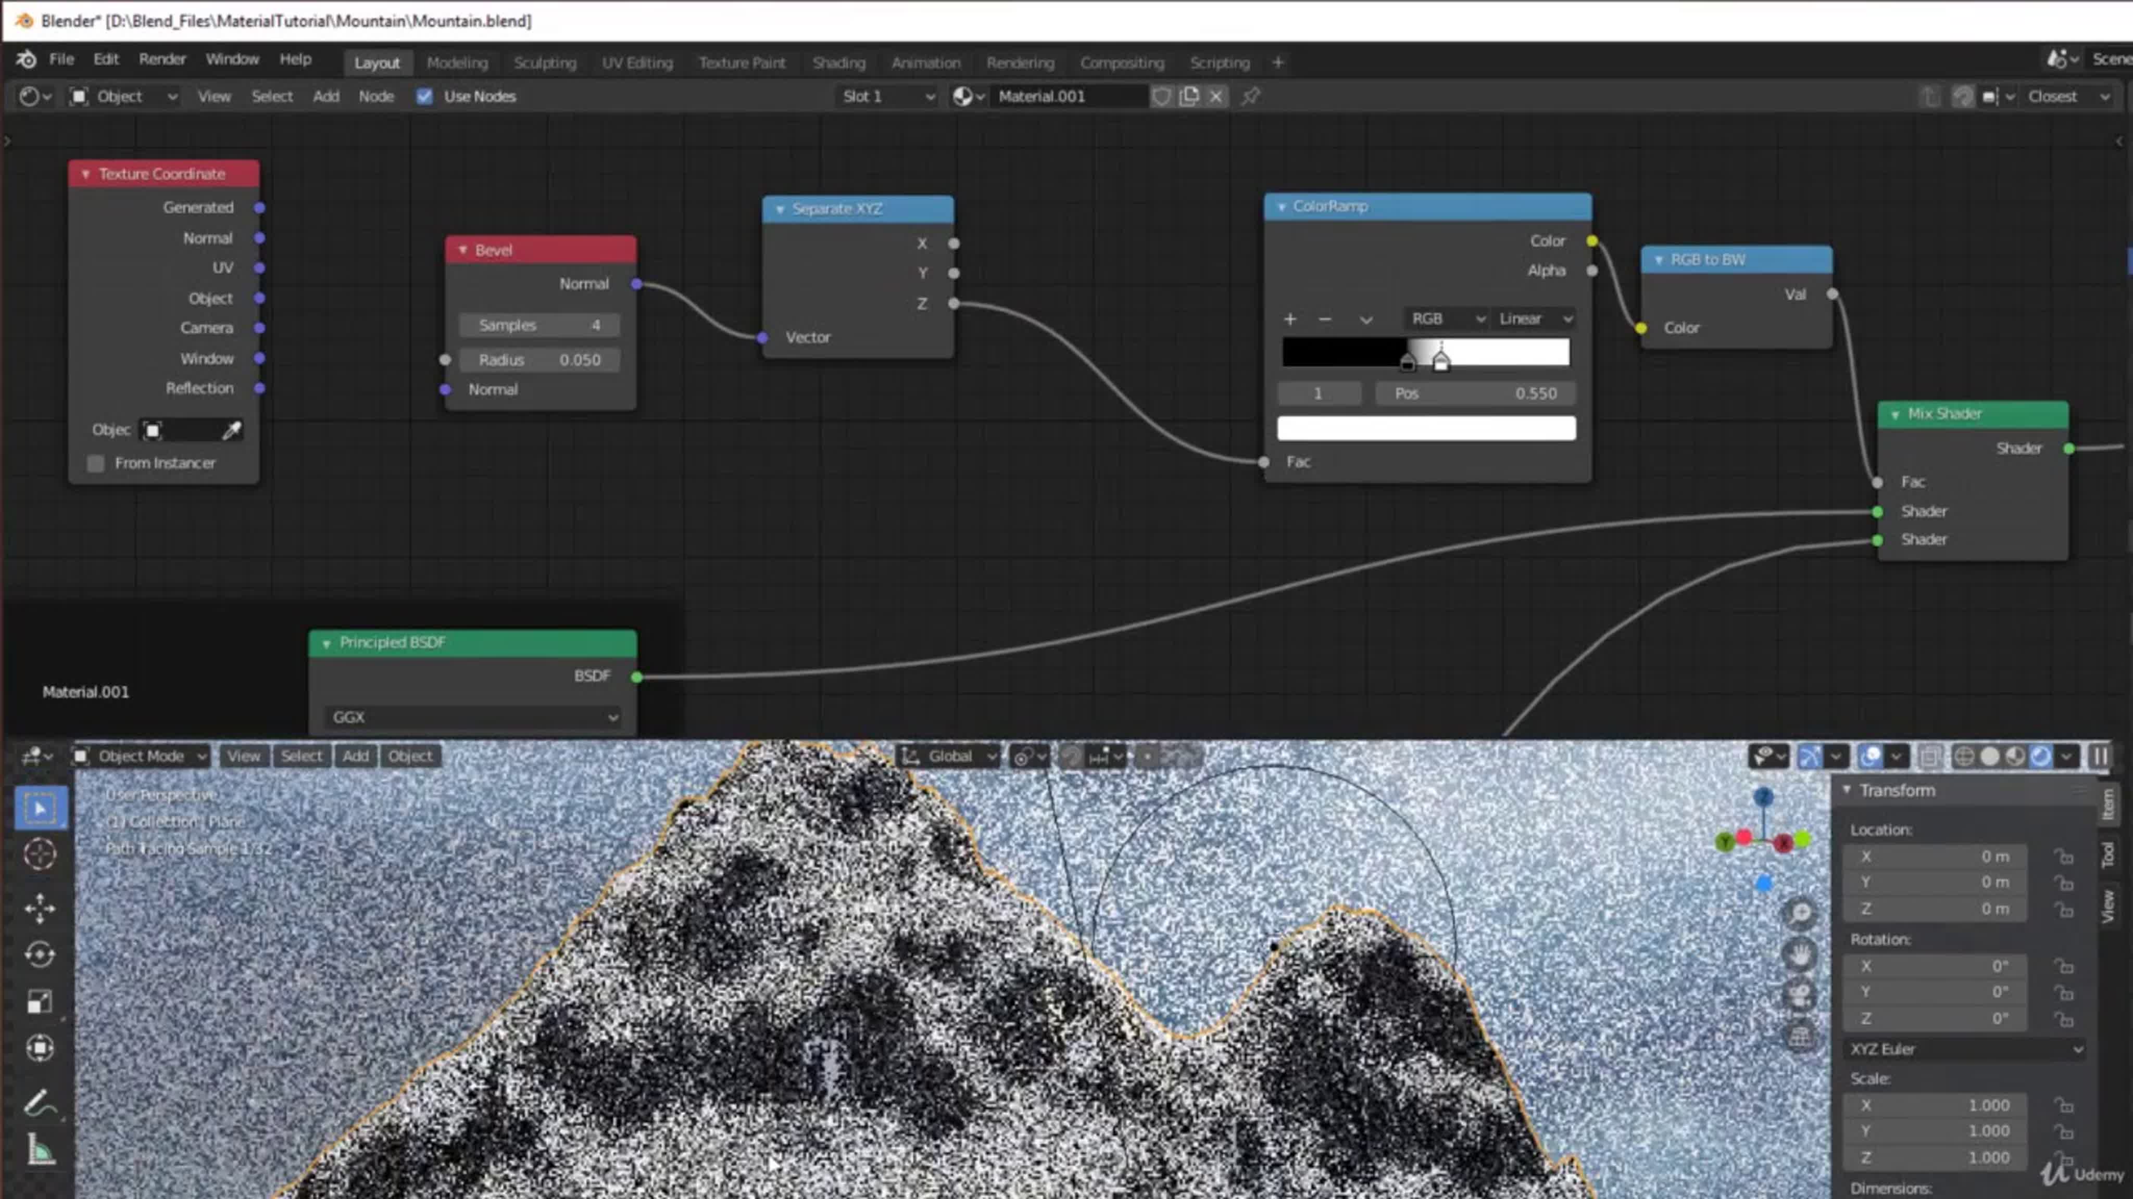Screen dimensions: 2133x1199
Task: Switch to the Shading workspace tab
Action: pyautogui.click(x=838, y=63)
